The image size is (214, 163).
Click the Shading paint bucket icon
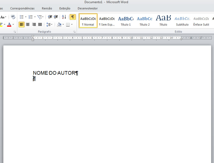[59, 25]
